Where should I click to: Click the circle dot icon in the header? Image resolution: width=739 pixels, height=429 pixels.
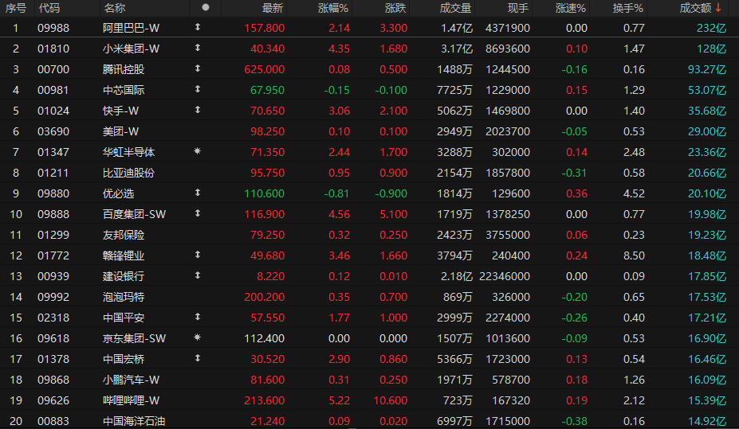(x=206, y=7)
